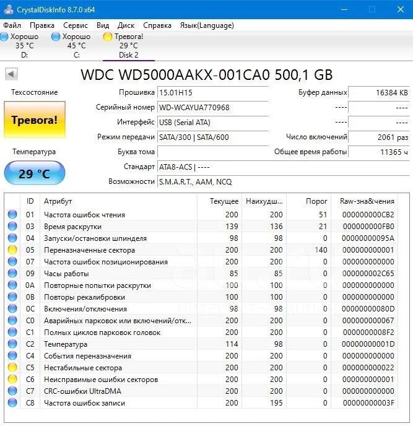Click power-on count value 2061 раз
Screen dimensions: 413x426
pyautogui.click(x=379, y=137)
